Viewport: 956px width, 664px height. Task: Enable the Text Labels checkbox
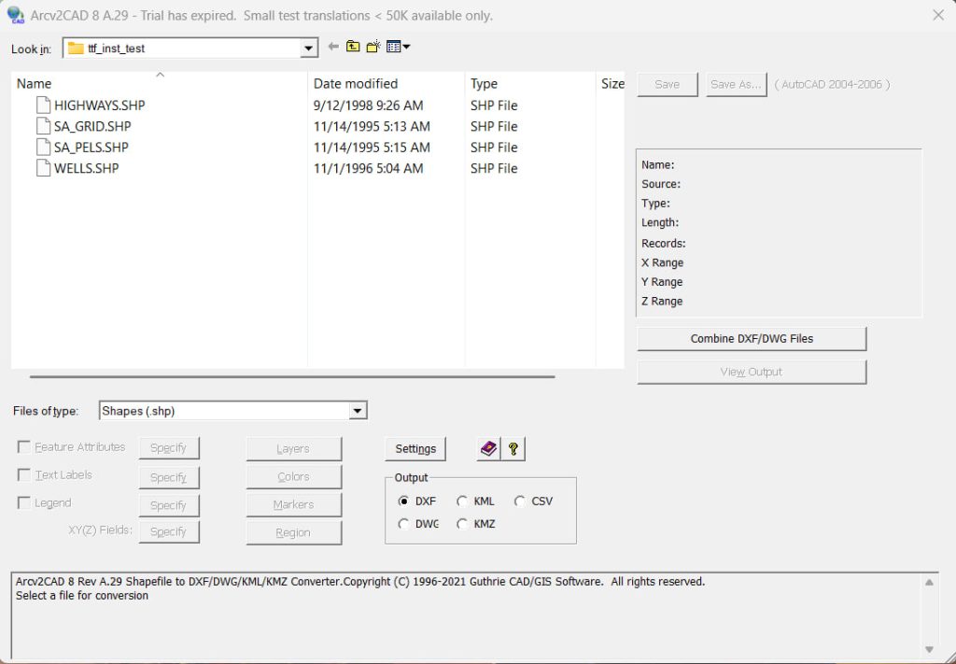coord(23,474)
